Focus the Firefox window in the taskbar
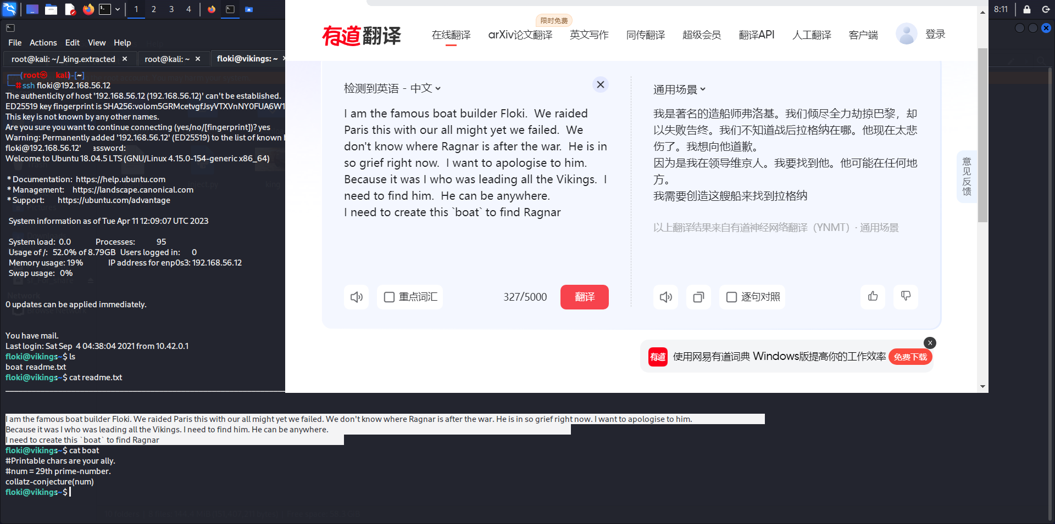The image size is (1055, 524). (212, 9)
